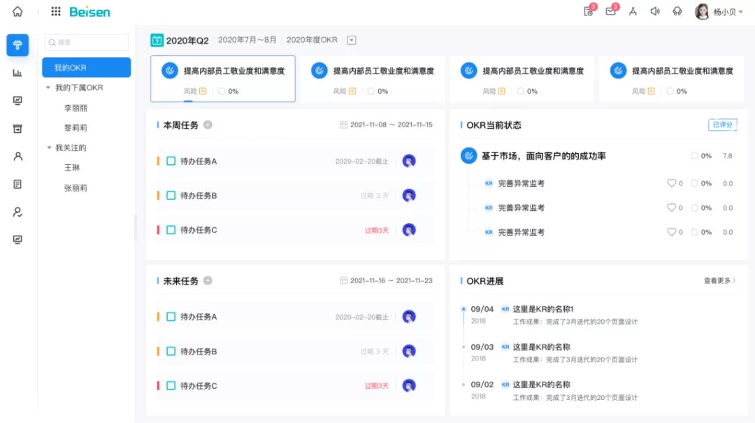Screen dimensions: 755x423
Task: Open the 09/03 这里是KR的名称 entry
Action: tap(541, 347)
